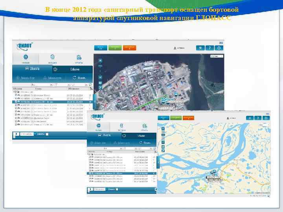Open History icon in back window
The height and width of the screenshot is (212, 283).
point(52,57)
